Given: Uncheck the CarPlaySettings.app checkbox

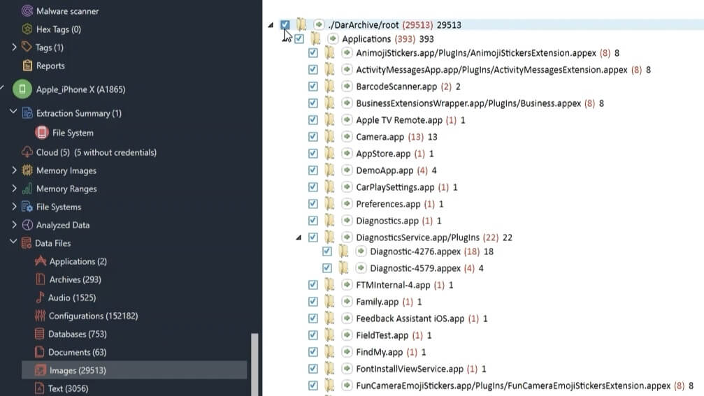Looking at the screenshot, I should click(313, 187).
